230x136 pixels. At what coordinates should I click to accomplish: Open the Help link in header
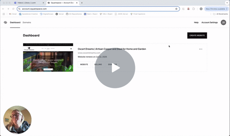coord(196,22)
